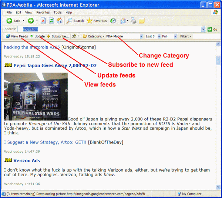Click the Print icon
The height and width of the screenshot is (198, 222).
[x=133, y=21]
